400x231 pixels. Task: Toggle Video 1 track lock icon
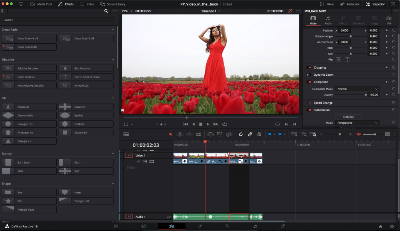coord(139,162)
